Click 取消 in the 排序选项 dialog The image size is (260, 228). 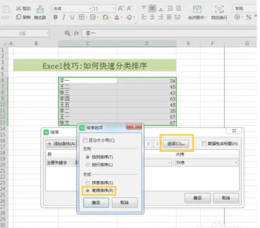[124, 203]
